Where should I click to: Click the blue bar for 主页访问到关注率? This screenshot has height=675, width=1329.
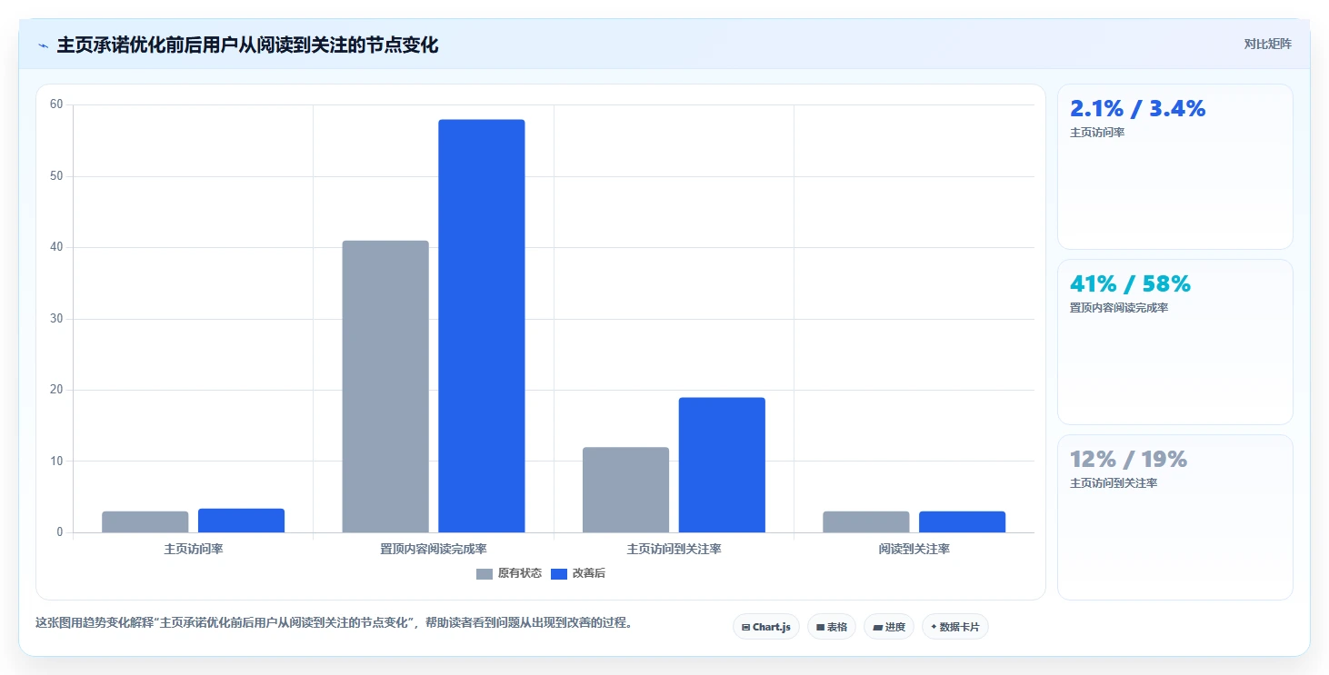click(722, 465)
